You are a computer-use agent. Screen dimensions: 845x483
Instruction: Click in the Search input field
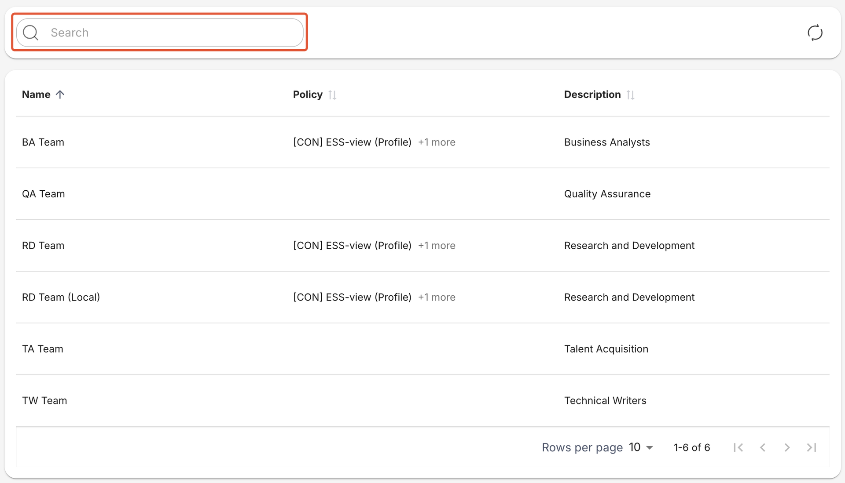pyautogui.click(x=172, y=33)
